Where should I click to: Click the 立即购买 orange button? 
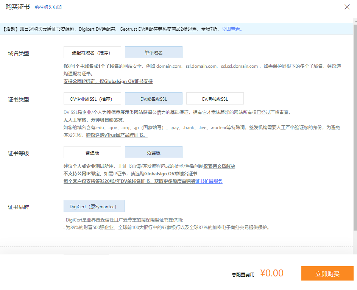pyautogui.click(x=327, y=273)
